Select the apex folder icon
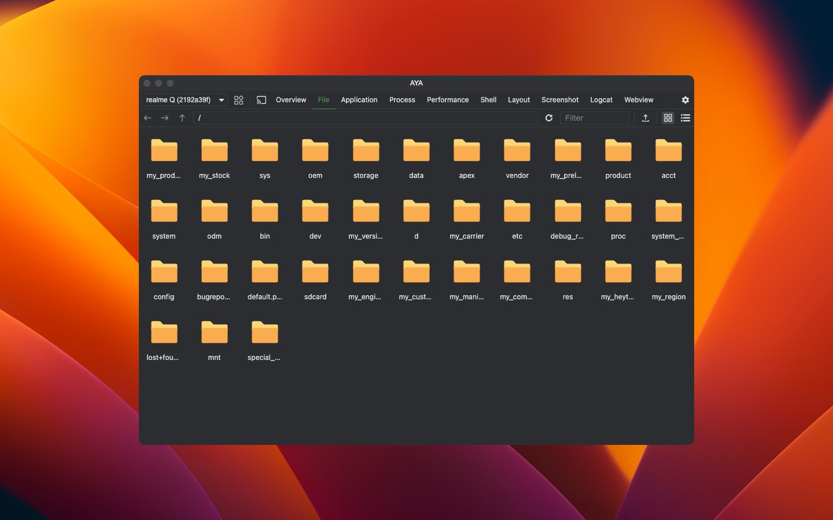 [x=467, y=150]
